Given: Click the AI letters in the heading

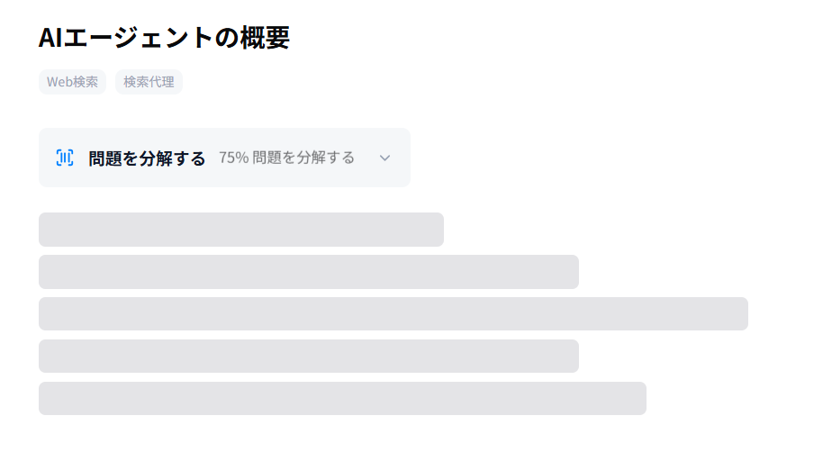Looking at the screenshot, I should [49, 38].
